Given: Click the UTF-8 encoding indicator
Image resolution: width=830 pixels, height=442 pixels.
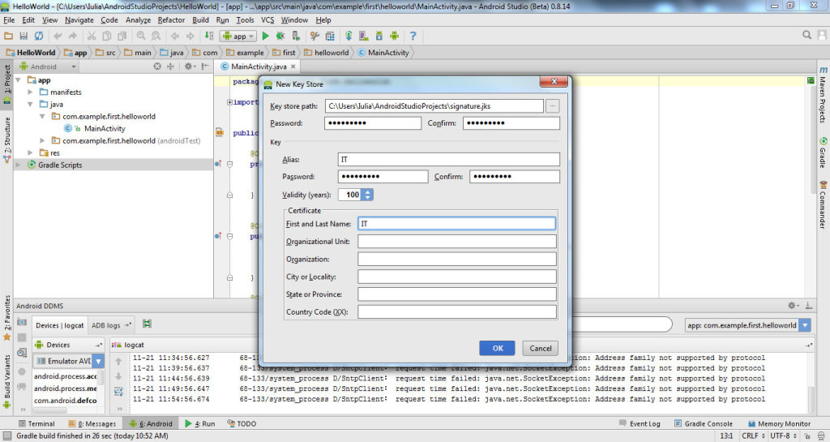Looking at the screenshot, I should coord(784,436).
